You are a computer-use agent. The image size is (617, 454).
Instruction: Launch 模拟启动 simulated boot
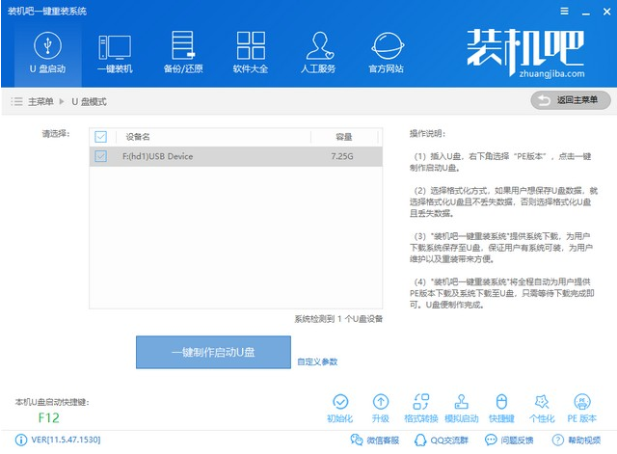point(461,402)
